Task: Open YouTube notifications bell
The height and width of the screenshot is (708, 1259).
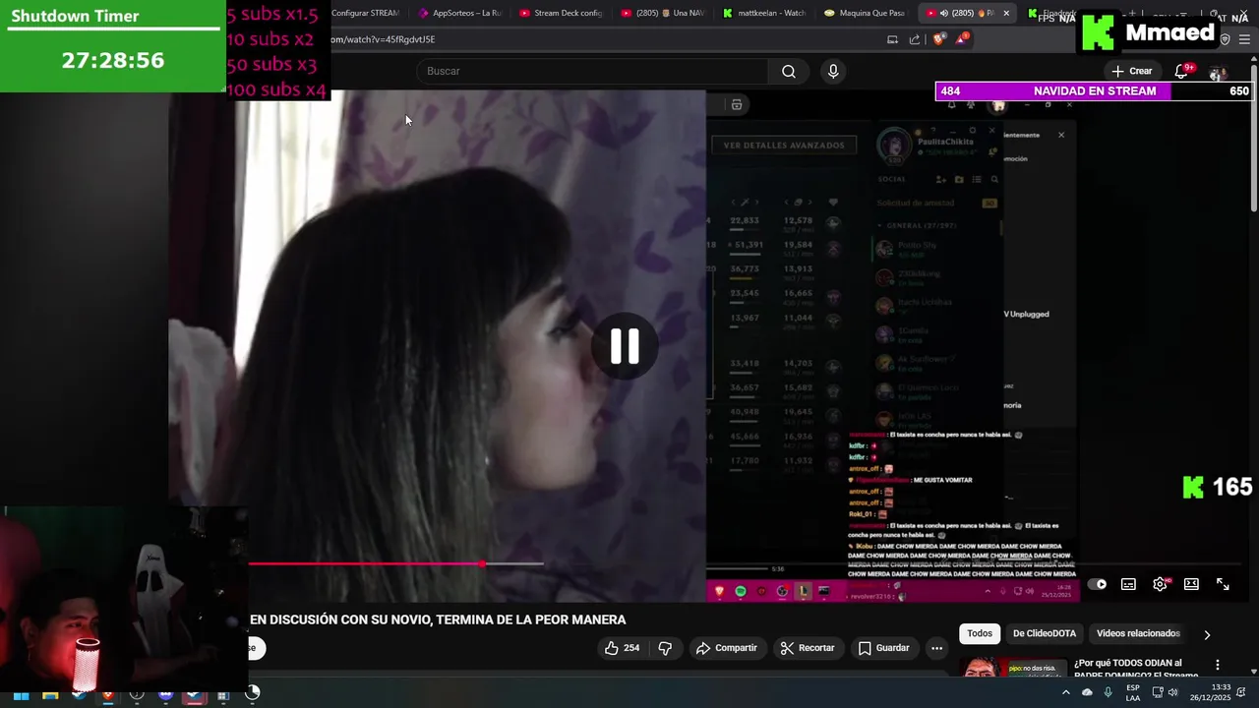Action: pyautogui.click(x=1181, y=71)
